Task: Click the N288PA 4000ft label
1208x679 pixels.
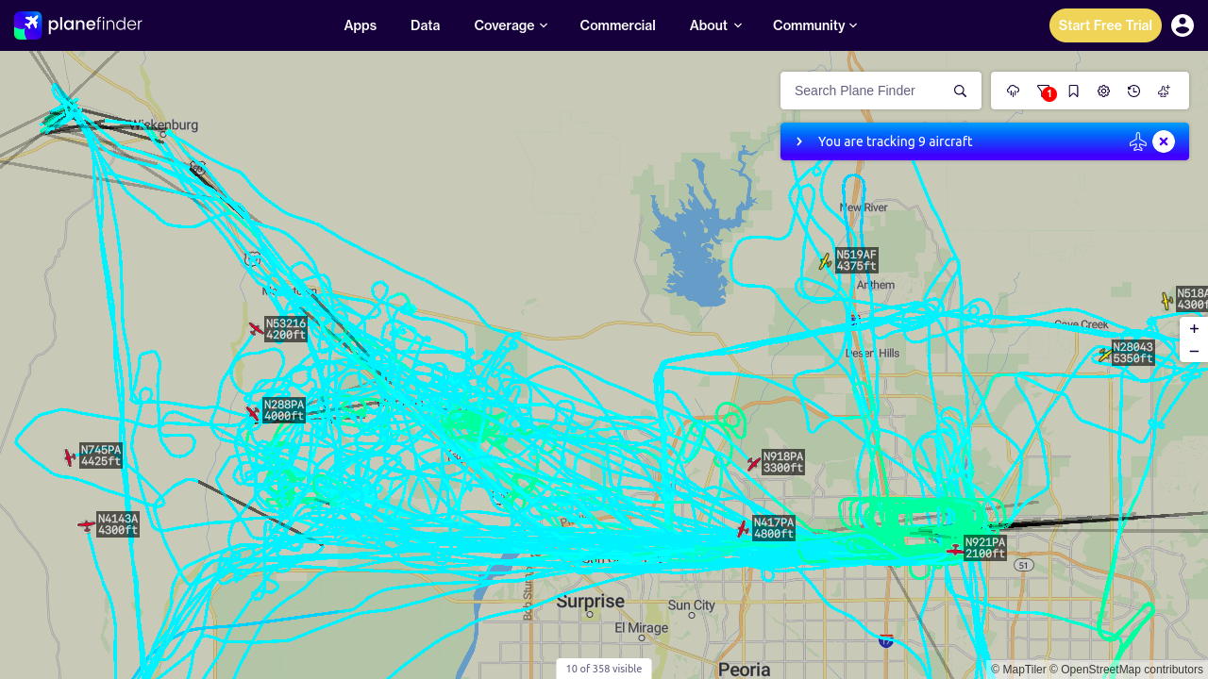Action: click(x=284, y=411)
